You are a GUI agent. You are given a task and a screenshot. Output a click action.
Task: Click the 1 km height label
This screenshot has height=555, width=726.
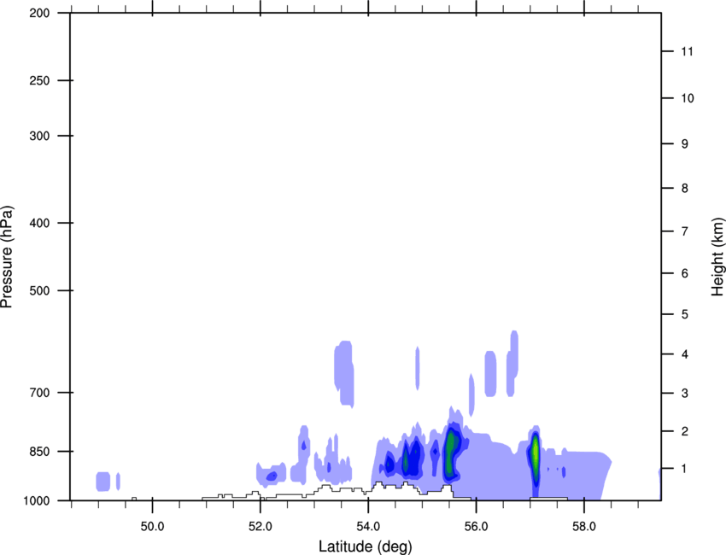coord(685,469)
